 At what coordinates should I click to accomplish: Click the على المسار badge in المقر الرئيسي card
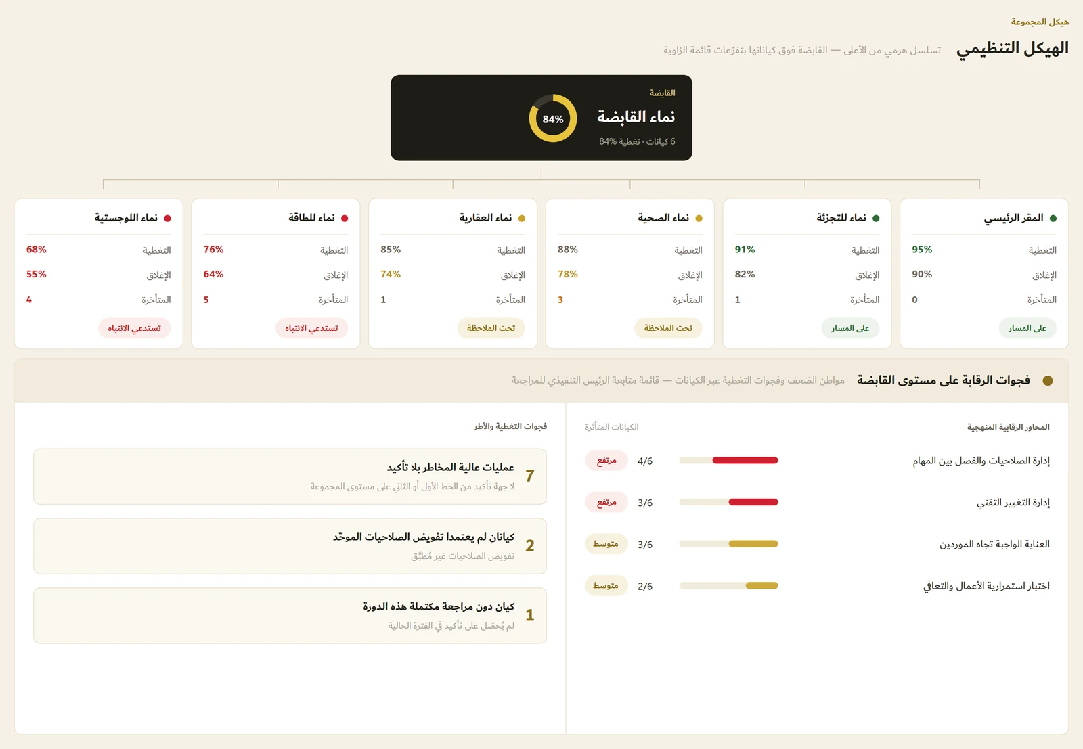point(1027,328)
